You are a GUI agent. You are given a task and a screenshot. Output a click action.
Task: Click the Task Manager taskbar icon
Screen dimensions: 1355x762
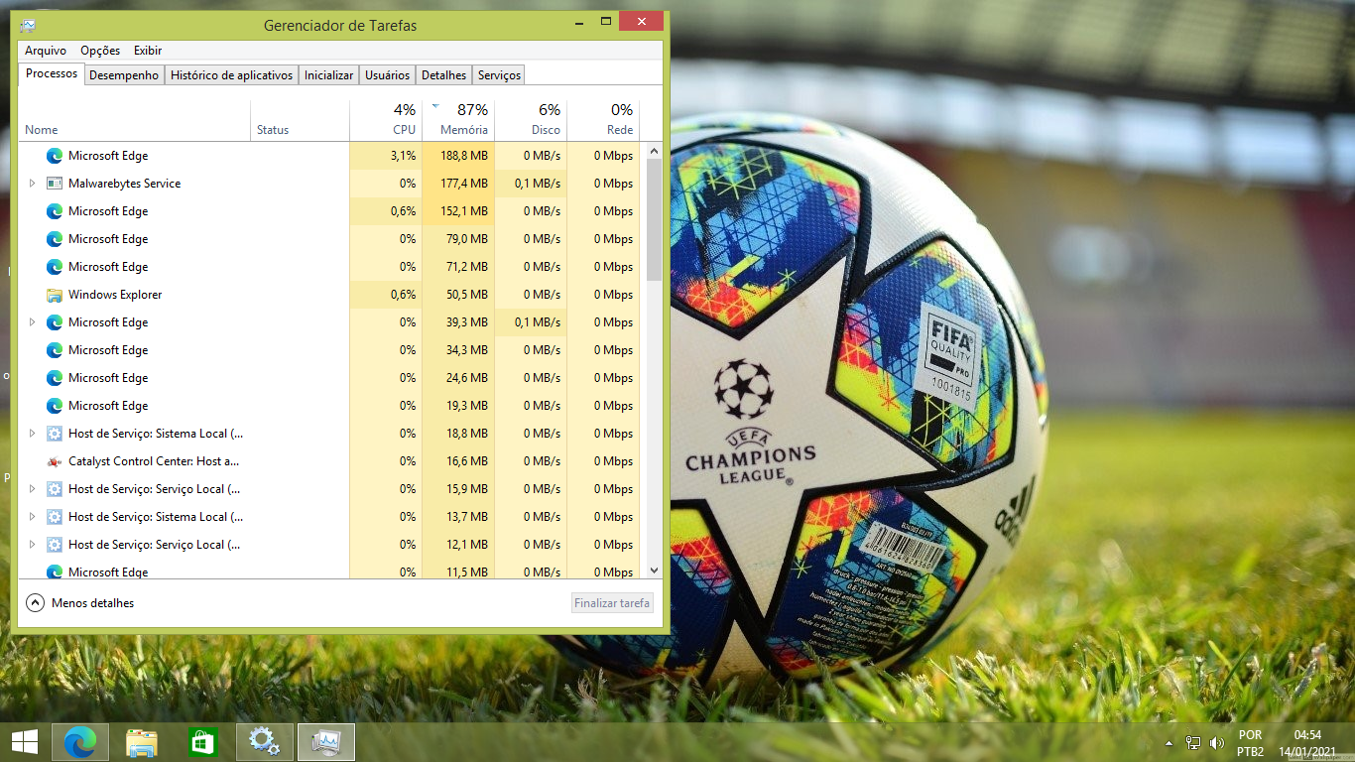click(x=325, y=742)
